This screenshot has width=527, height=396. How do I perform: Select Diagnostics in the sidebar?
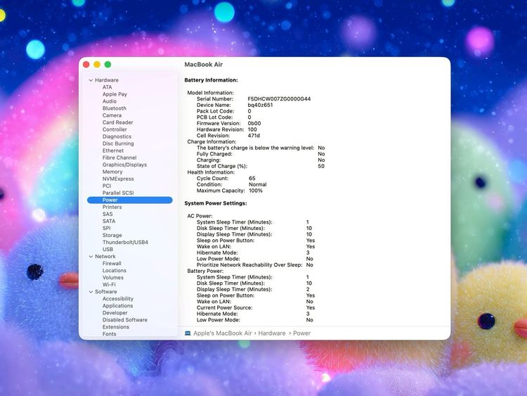coord(117,136)
